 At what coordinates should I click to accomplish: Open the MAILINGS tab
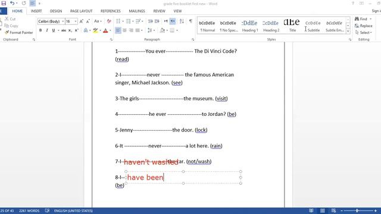pyautogui.click(x=137, y=11)
